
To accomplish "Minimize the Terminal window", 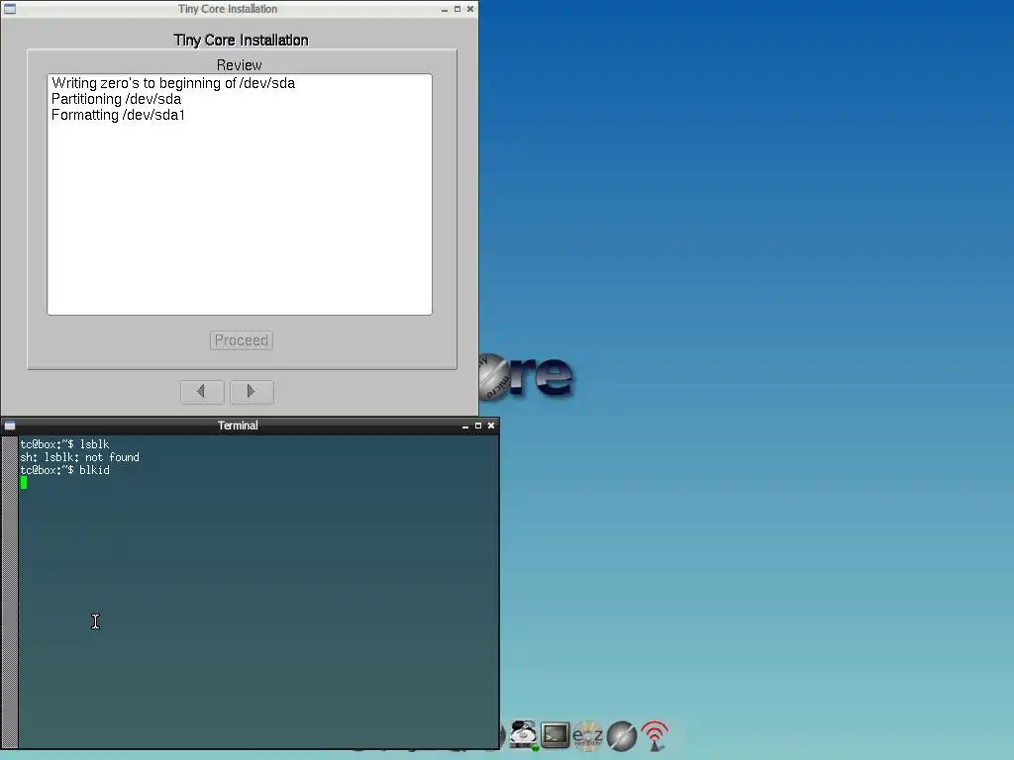I will coord(465,426).
